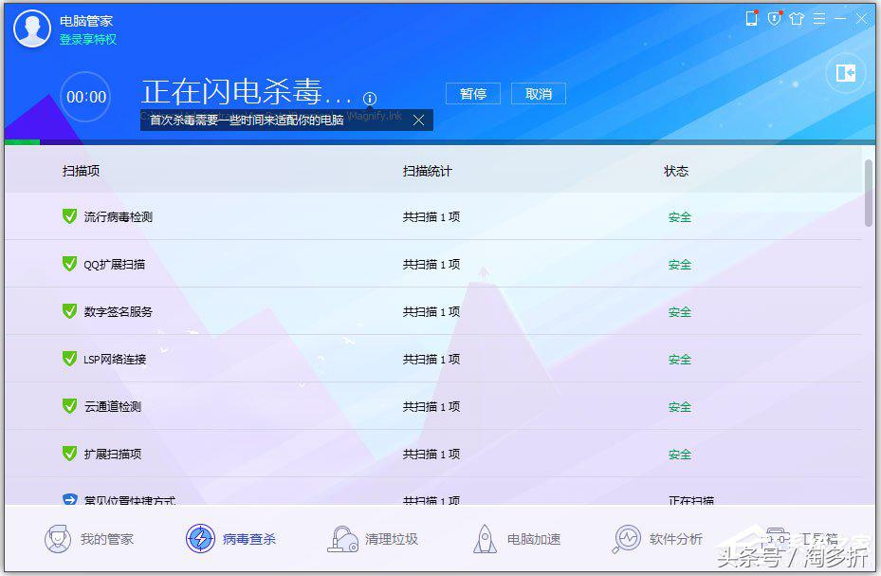Click the green checkmark beside 流行病毒检测
The width and height of the screenshot is (881, 576).
[68, 216]
